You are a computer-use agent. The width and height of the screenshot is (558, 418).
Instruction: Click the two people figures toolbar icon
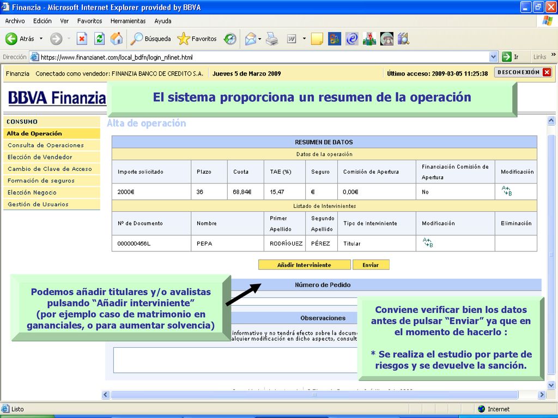coord(369,39)
